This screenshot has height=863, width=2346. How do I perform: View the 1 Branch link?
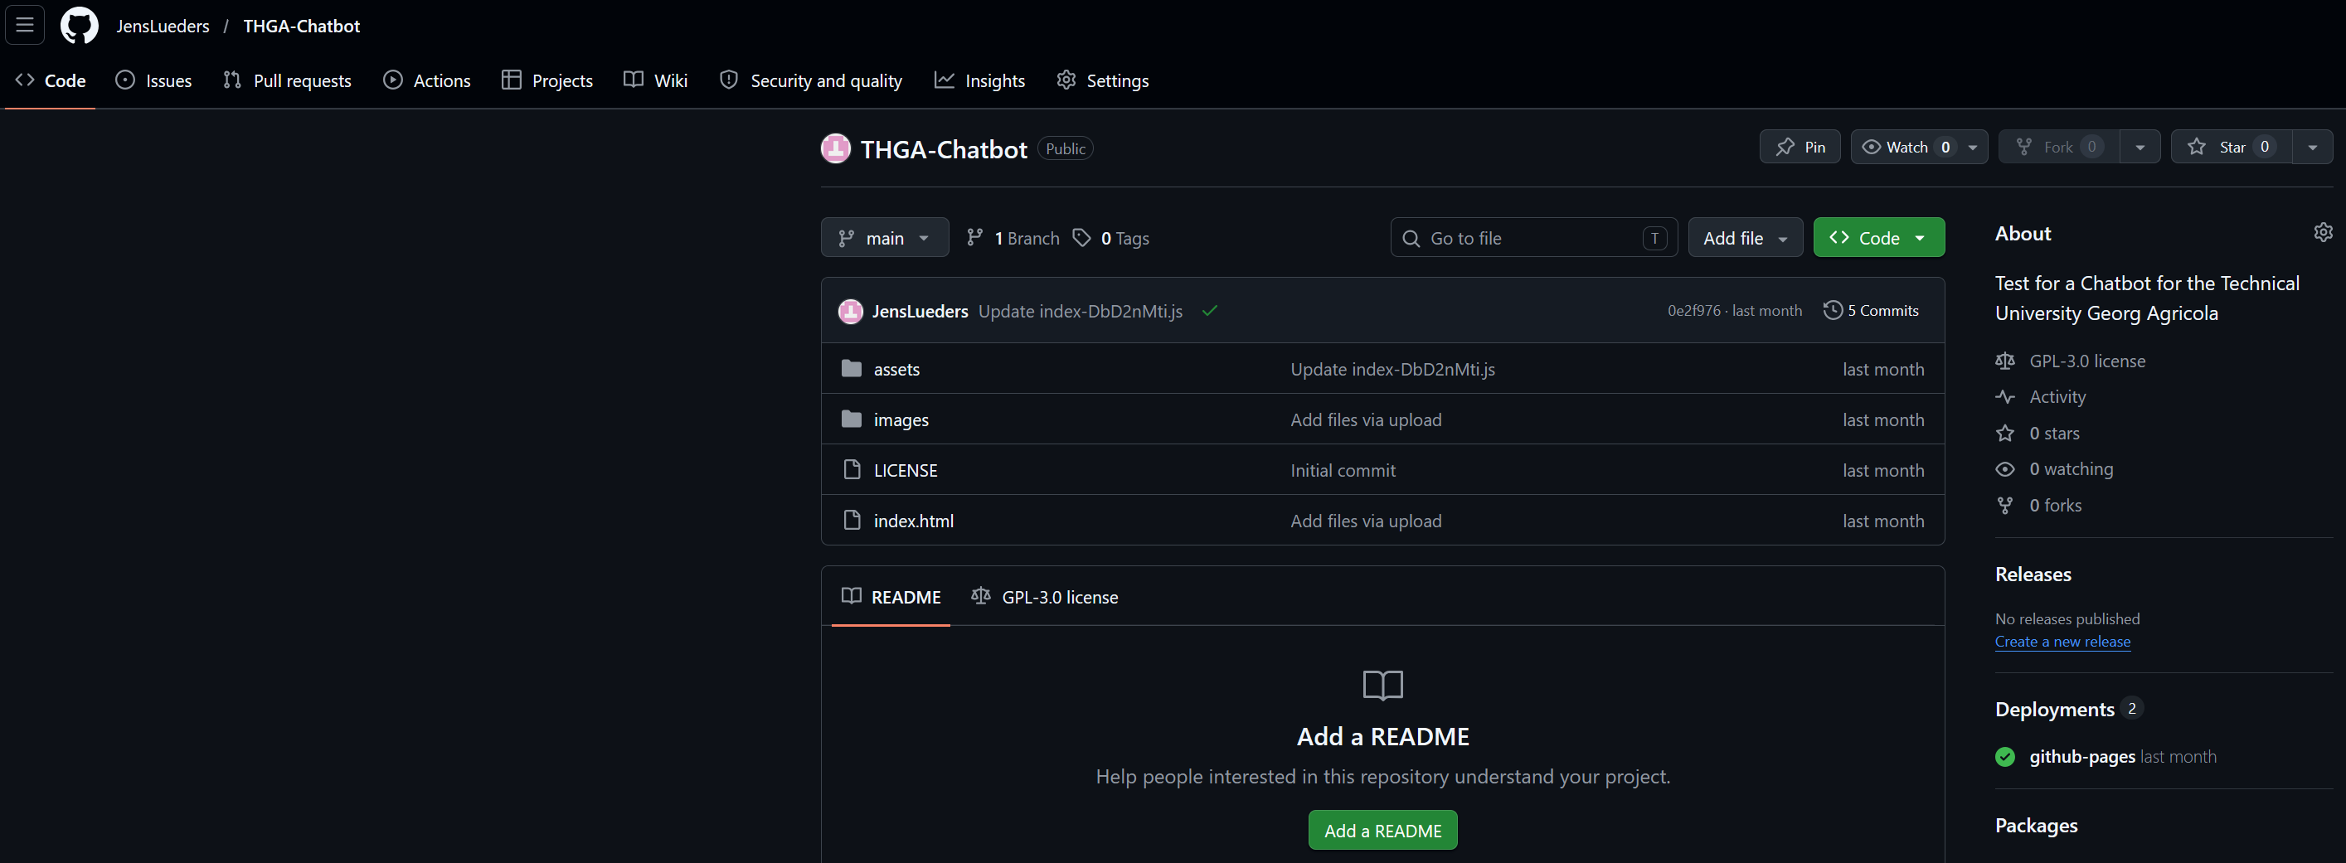pyautogui.click(x=1013, y=239)
